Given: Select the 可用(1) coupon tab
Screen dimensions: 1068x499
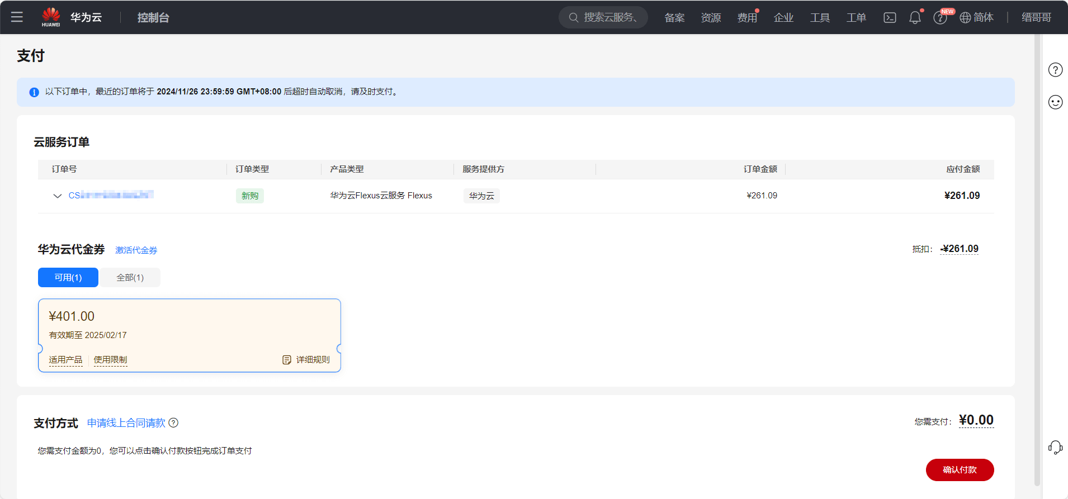Looking at the screenshot, I should [x=68, y=278].
